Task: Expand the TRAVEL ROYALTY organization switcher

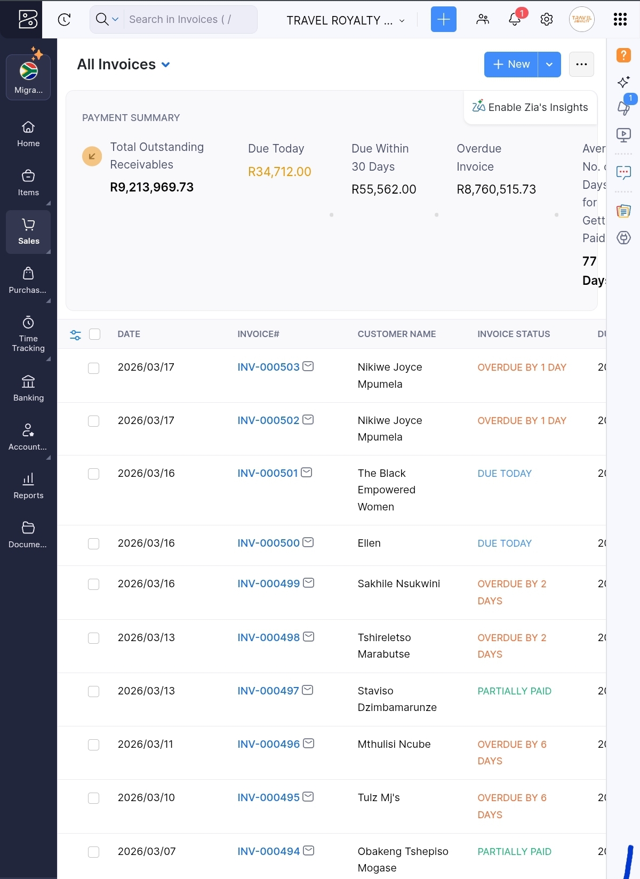Action: pyautogui.click(x=345, y=20)
